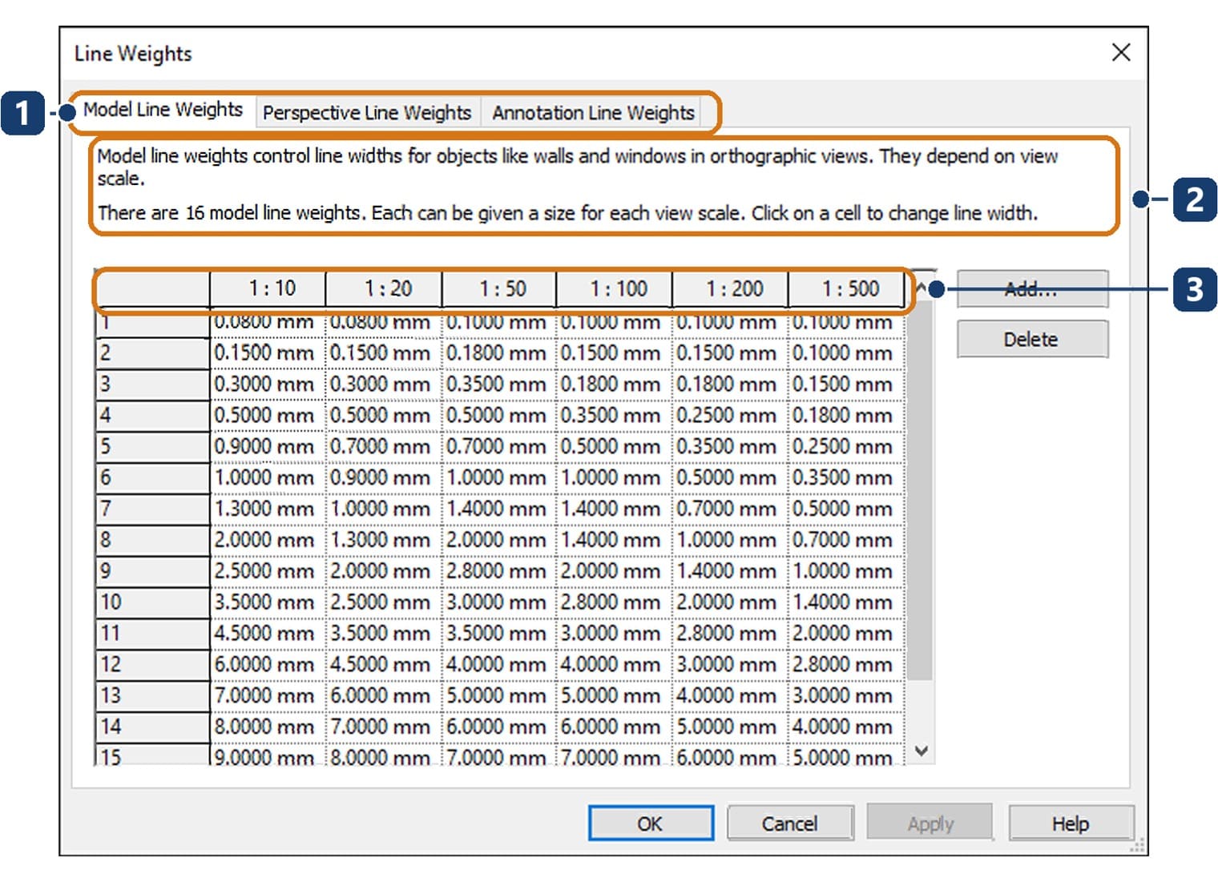
Task: Click row 6 cell under 1 : 500
Action: point(847,477)
